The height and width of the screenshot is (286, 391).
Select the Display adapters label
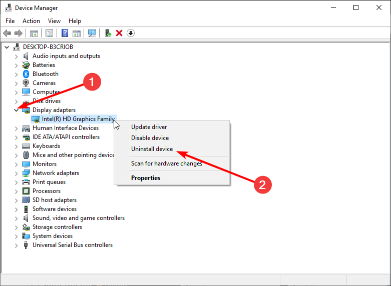(54, 110)
